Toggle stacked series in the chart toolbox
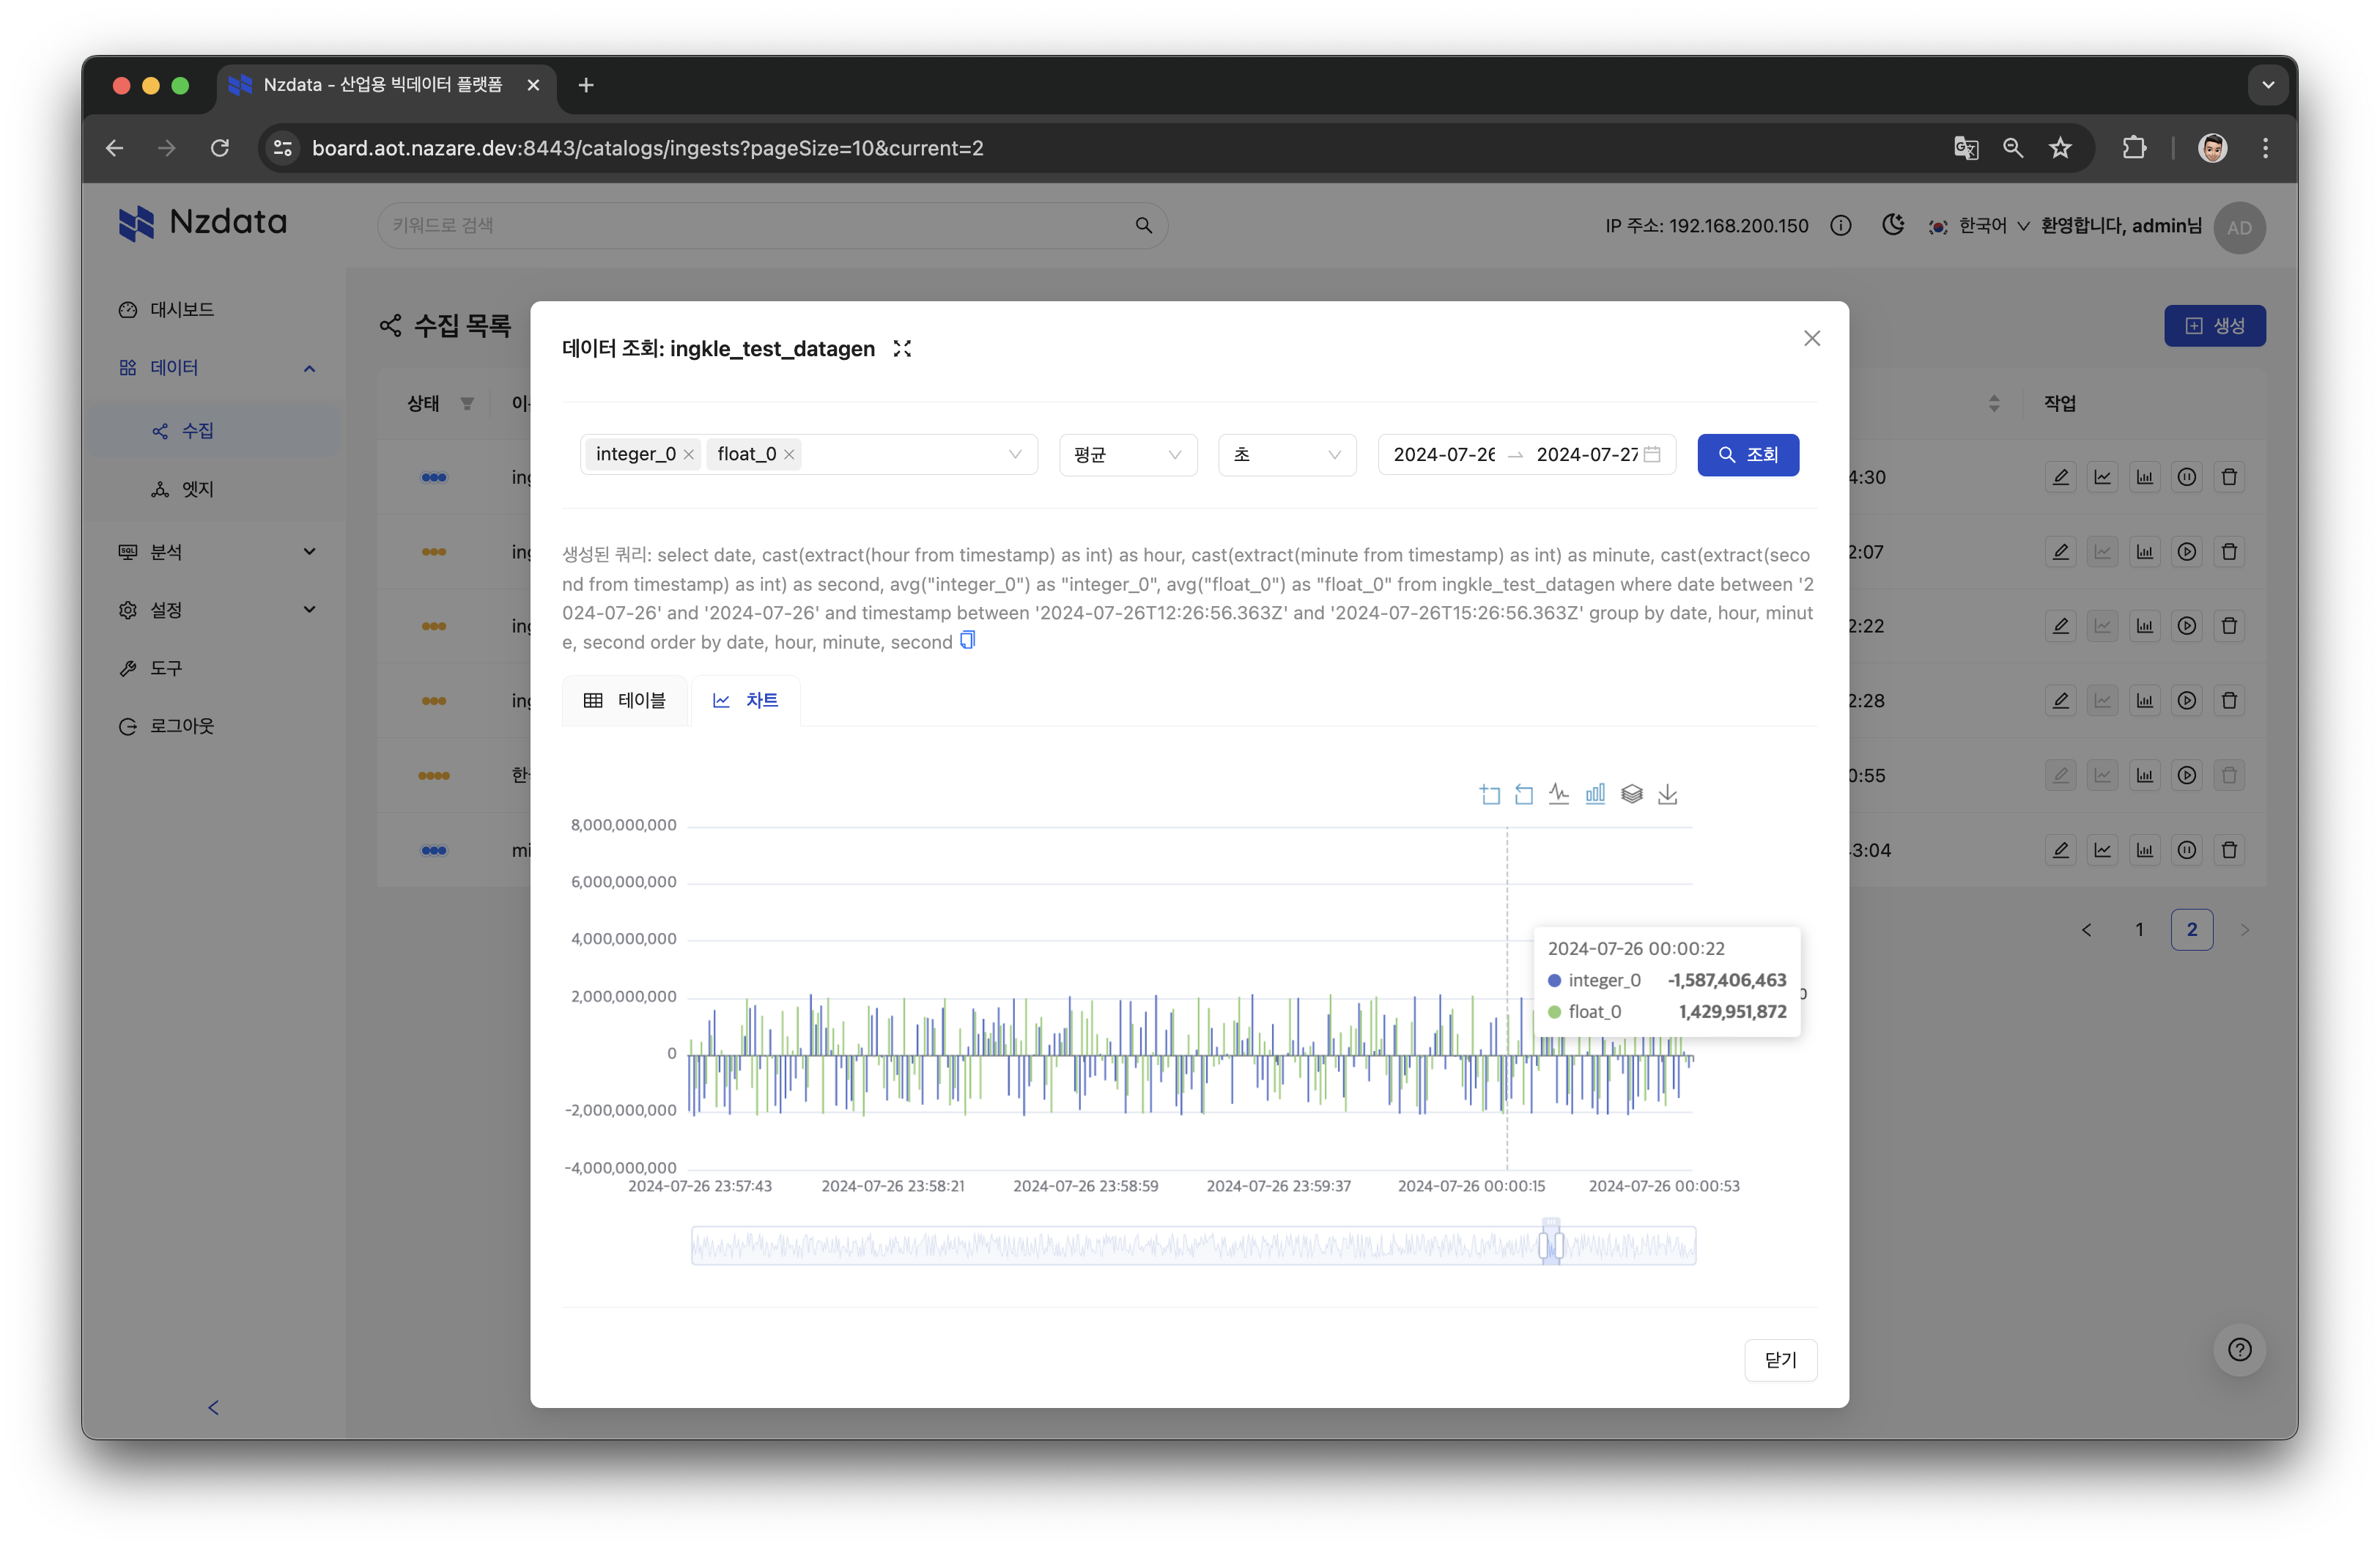This screenshot has height=1548, width=2380. click(x=1631, y=794)
